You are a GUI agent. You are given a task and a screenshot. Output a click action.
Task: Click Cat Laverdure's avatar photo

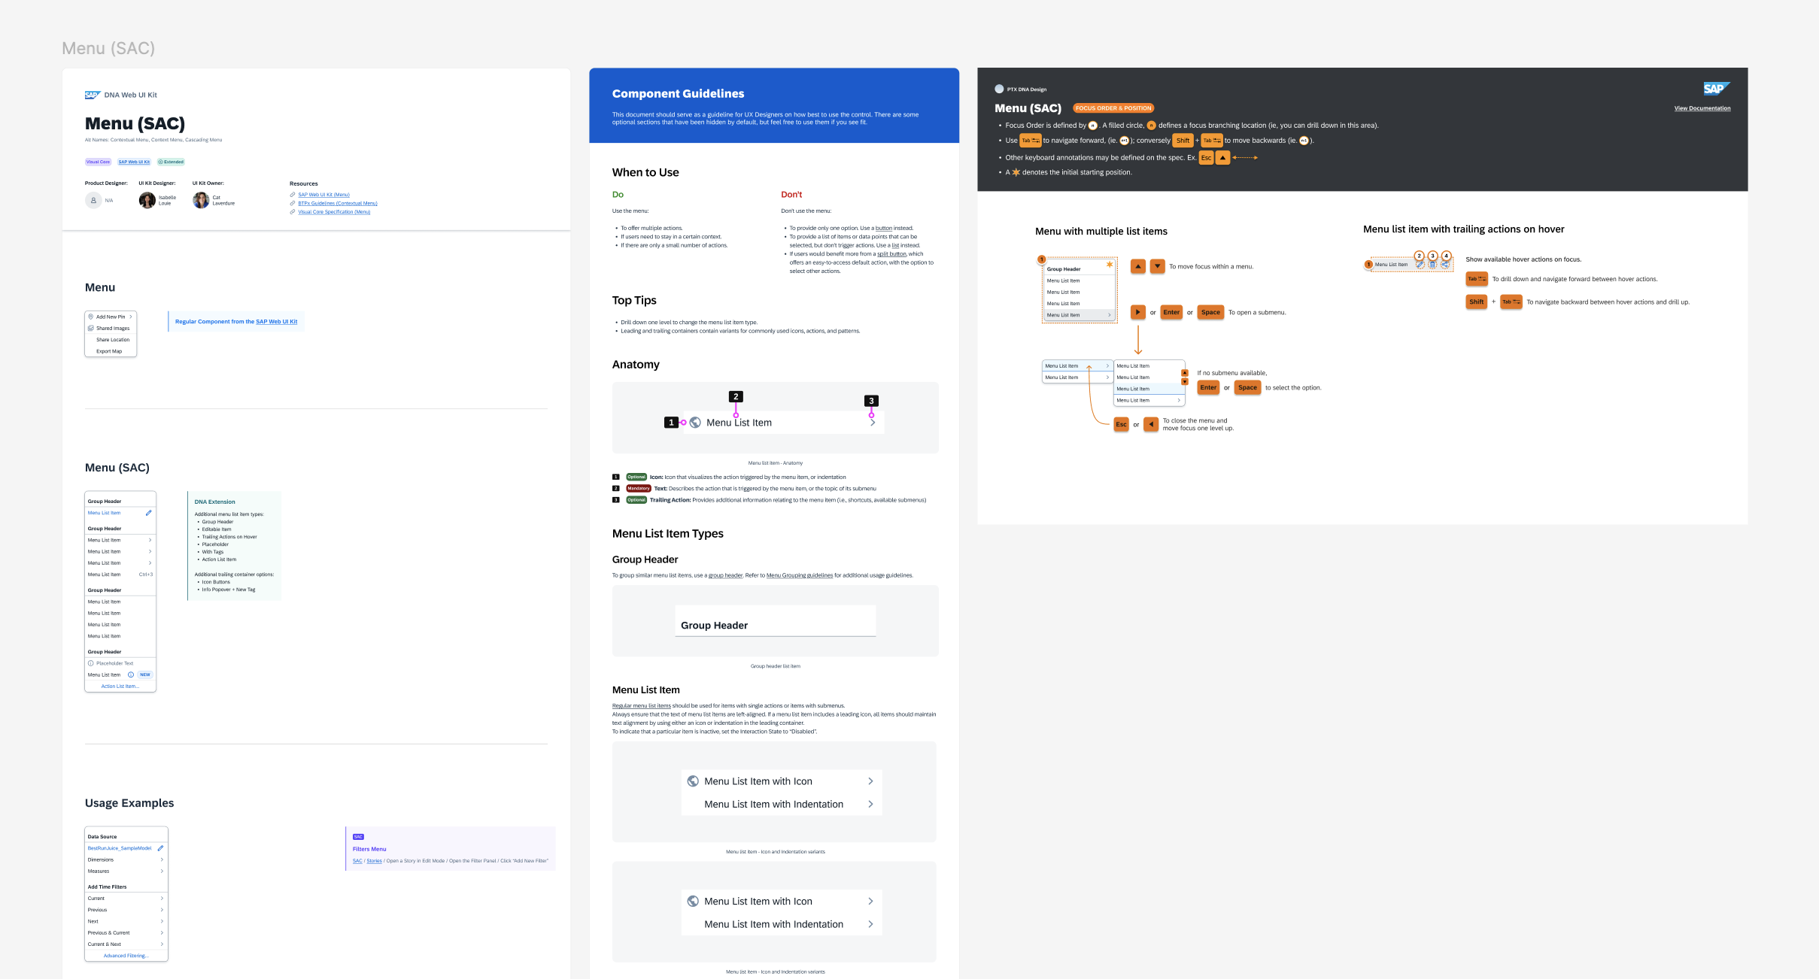201,200
